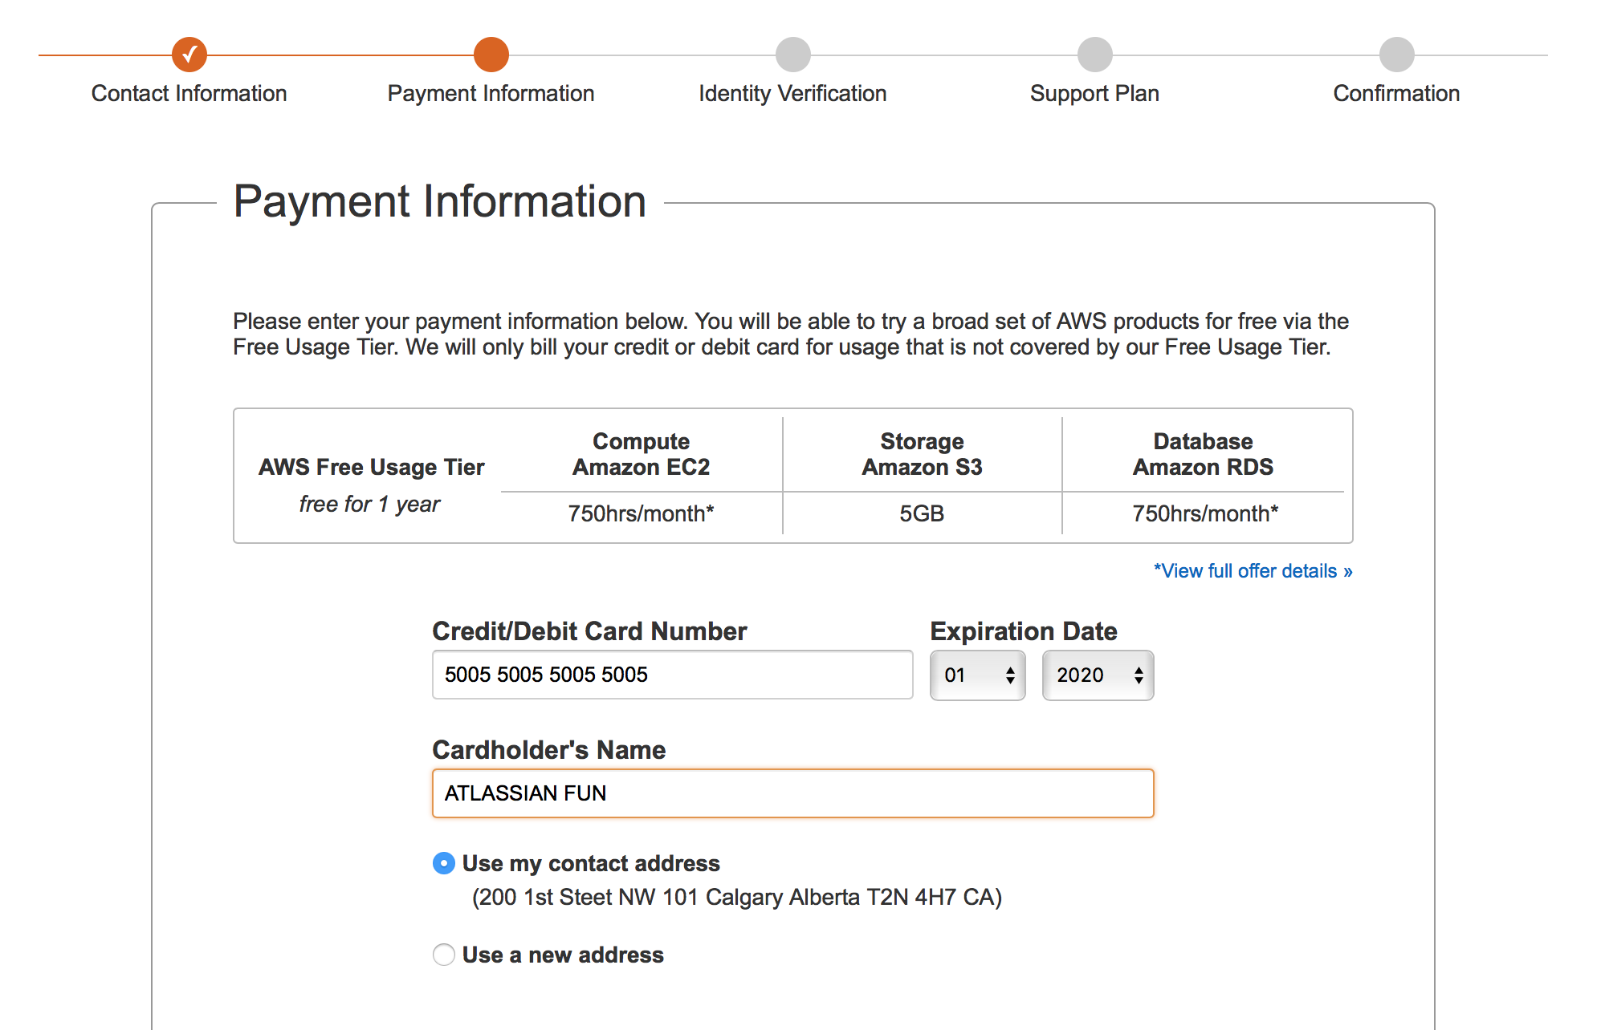Click into the Cardholder's Name field

point(793,793)
